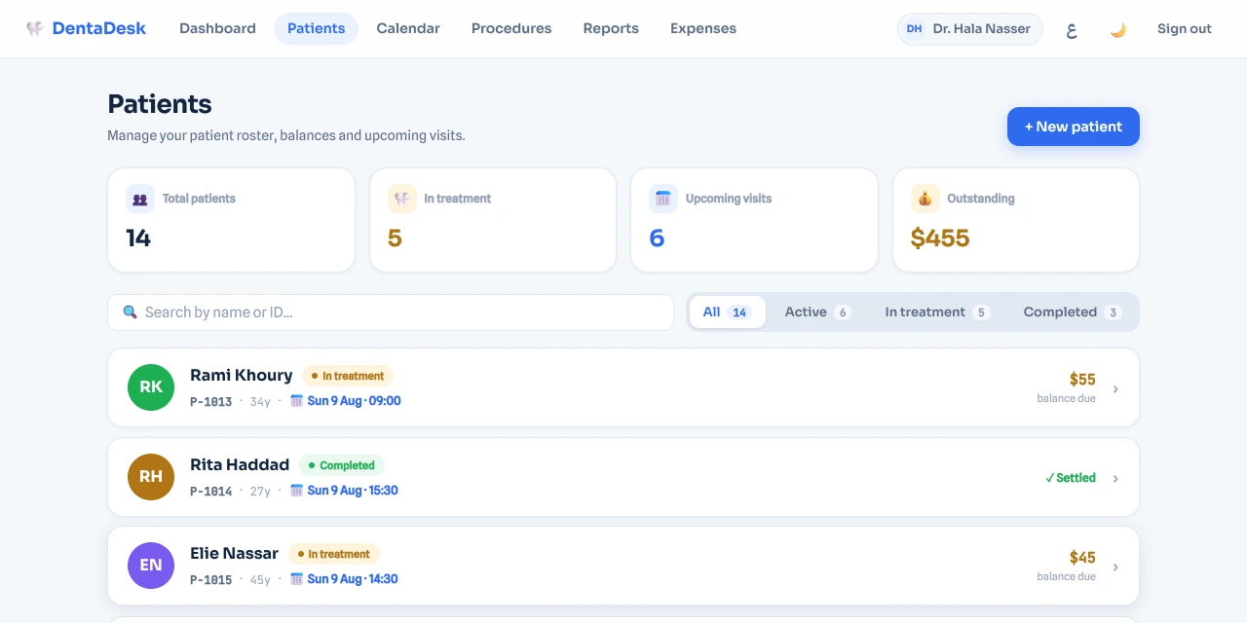Click patient ID P-1013
The height and width of the screenshot is (623, 1247).
(x=211, y=402)
